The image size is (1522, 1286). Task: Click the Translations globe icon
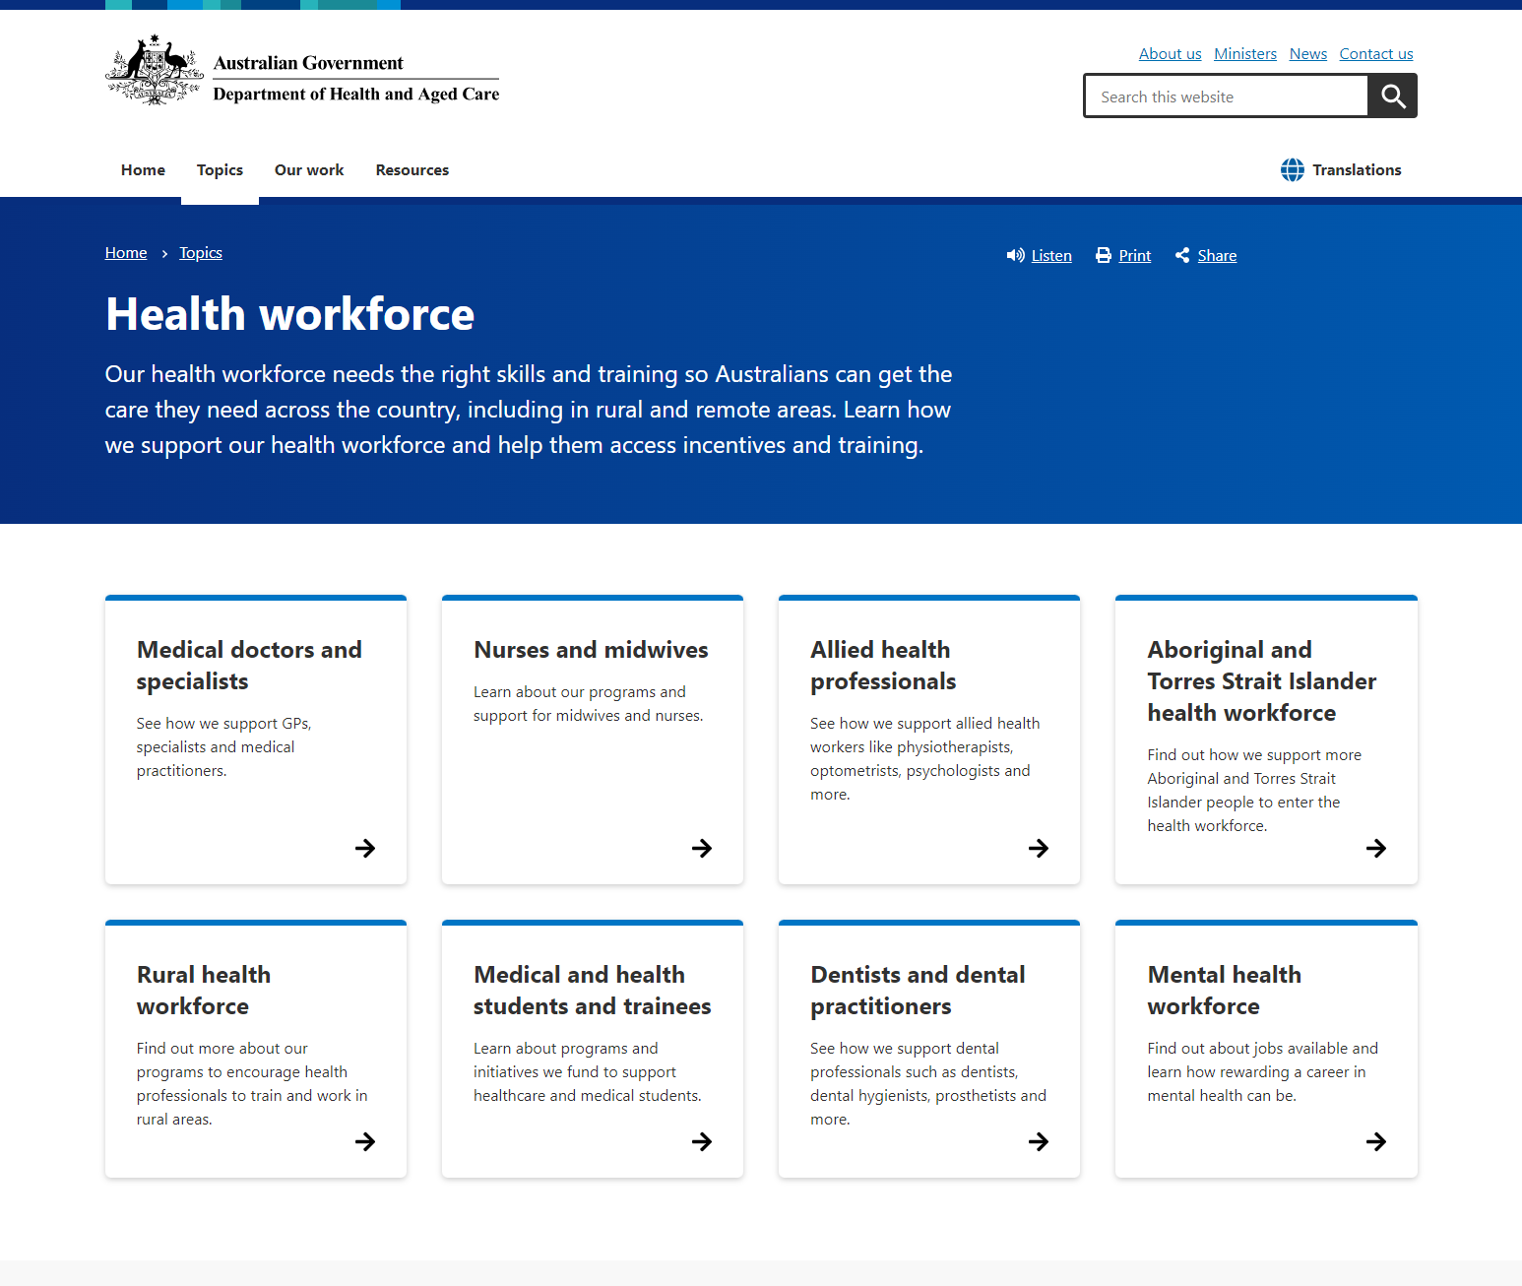click(x=1293, y=169)
